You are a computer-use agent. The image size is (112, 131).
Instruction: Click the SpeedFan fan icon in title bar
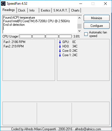click(3, 4)
